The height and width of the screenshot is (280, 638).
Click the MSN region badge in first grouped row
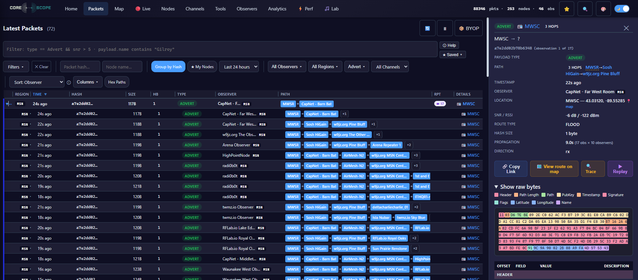20,104
